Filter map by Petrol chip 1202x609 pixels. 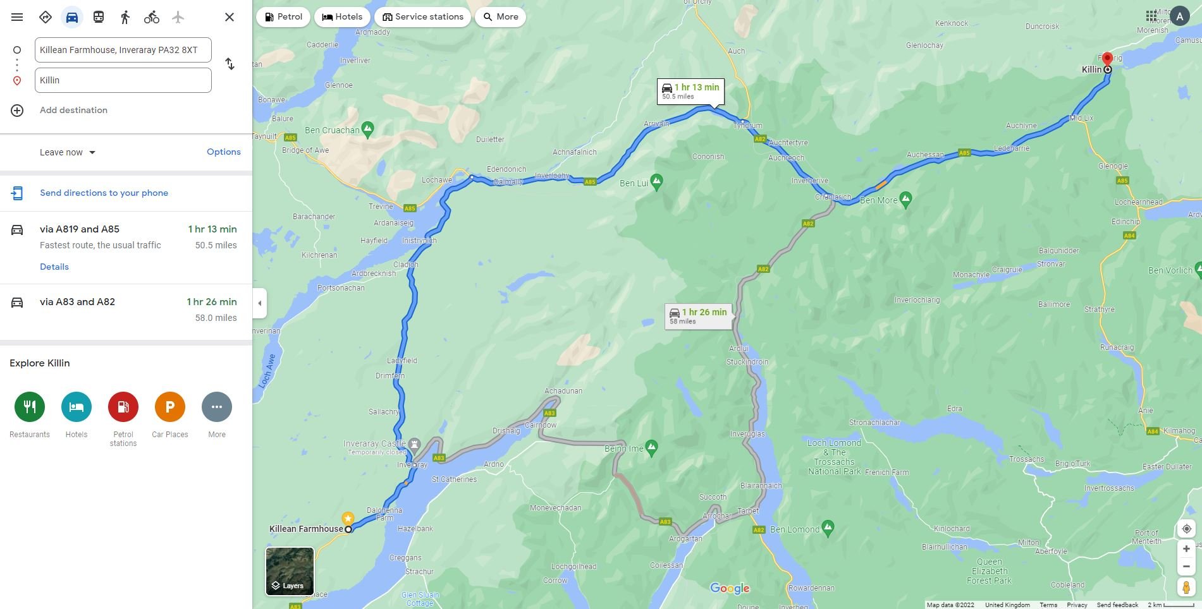[283, 17]
